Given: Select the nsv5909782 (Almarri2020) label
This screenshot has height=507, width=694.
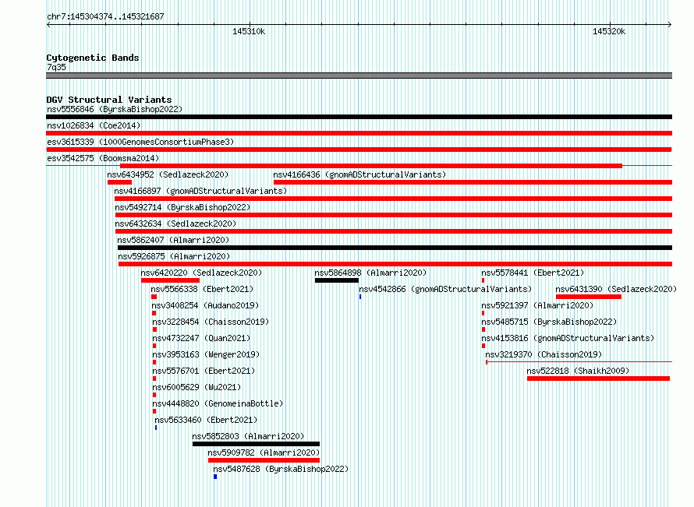Looking at the screenshot, I should pyautogui.click(x=264, y=452).
